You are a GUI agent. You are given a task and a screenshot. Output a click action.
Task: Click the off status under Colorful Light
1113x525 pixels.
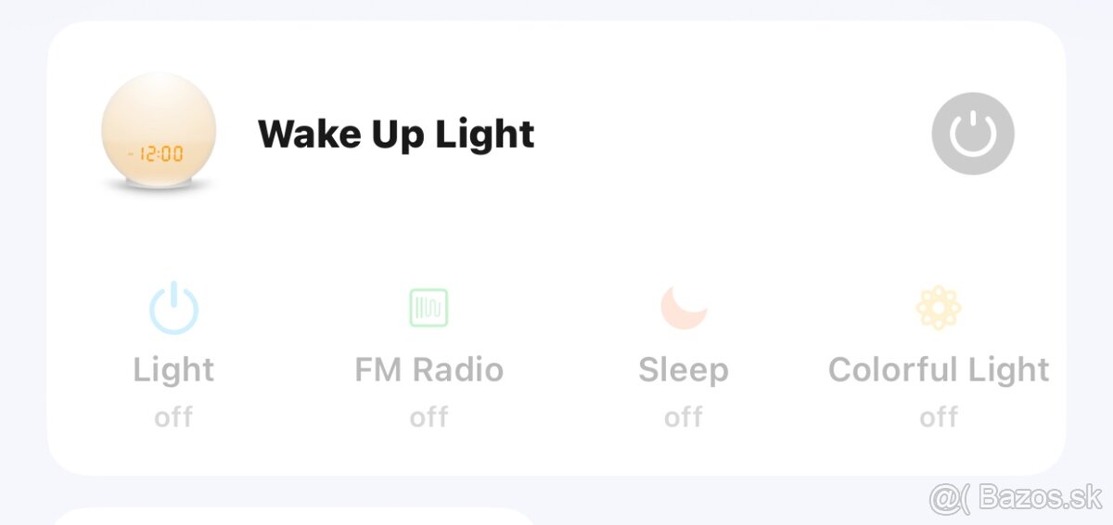pos(939,417)
